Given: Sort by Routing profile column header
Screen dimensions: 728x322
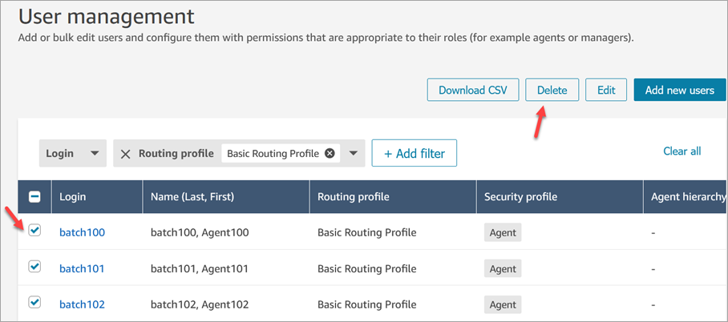Looking at the screenshot, I should pyautogui.click(x=354, y=196).
